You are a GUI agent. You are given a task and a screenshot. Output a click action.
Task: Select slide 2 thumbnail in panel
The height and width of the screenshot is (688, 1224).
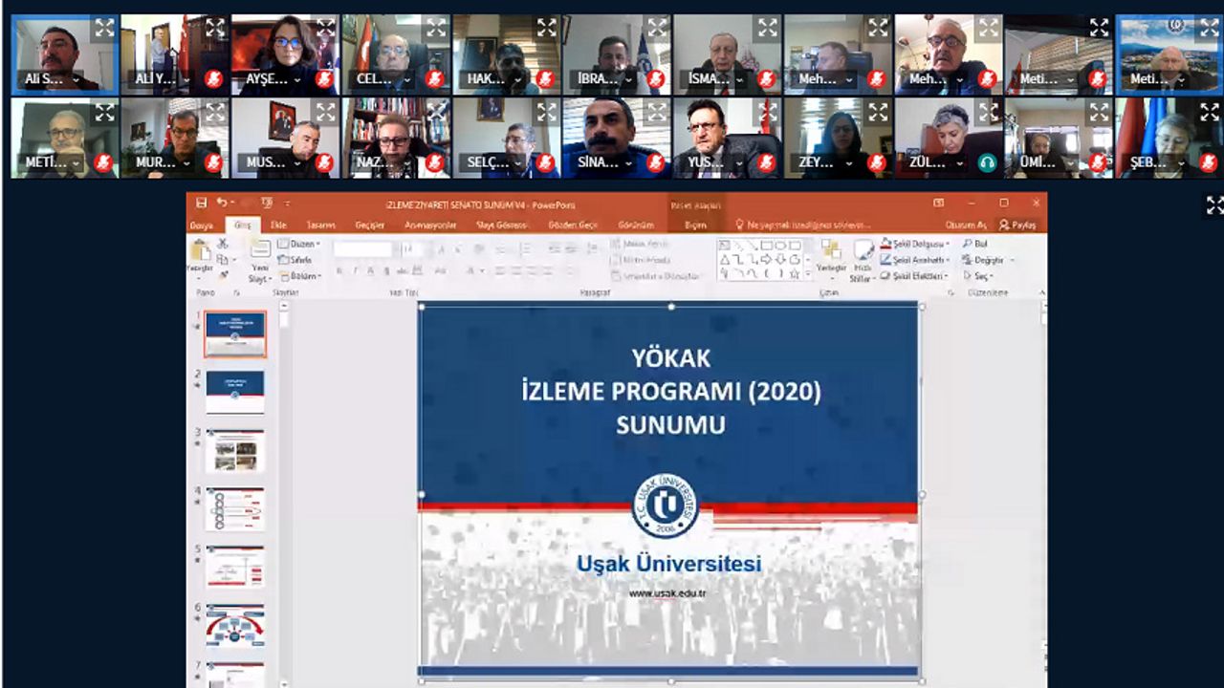point(235,392)
